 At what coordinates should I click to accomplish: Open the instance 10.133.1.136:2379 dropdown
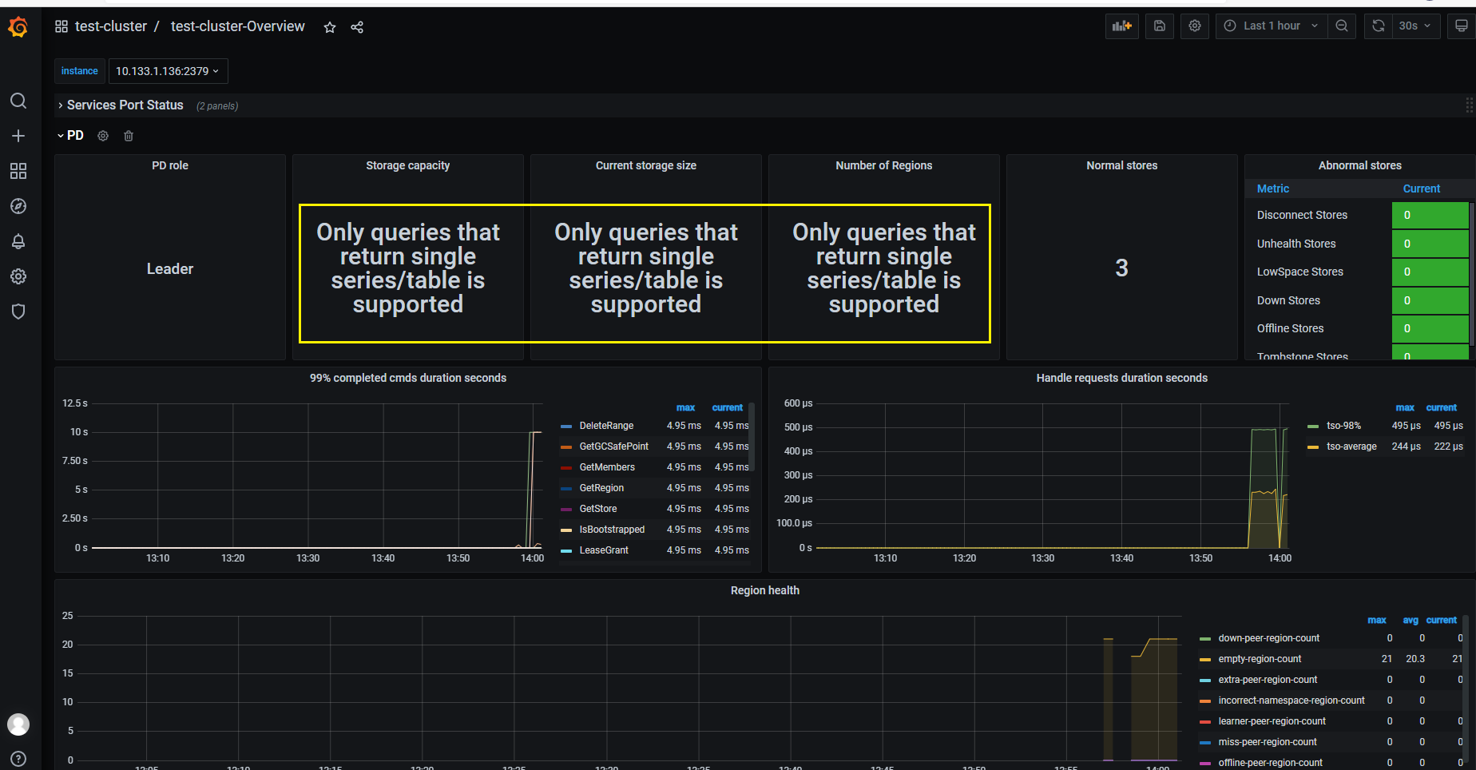(x=168, y=71)
